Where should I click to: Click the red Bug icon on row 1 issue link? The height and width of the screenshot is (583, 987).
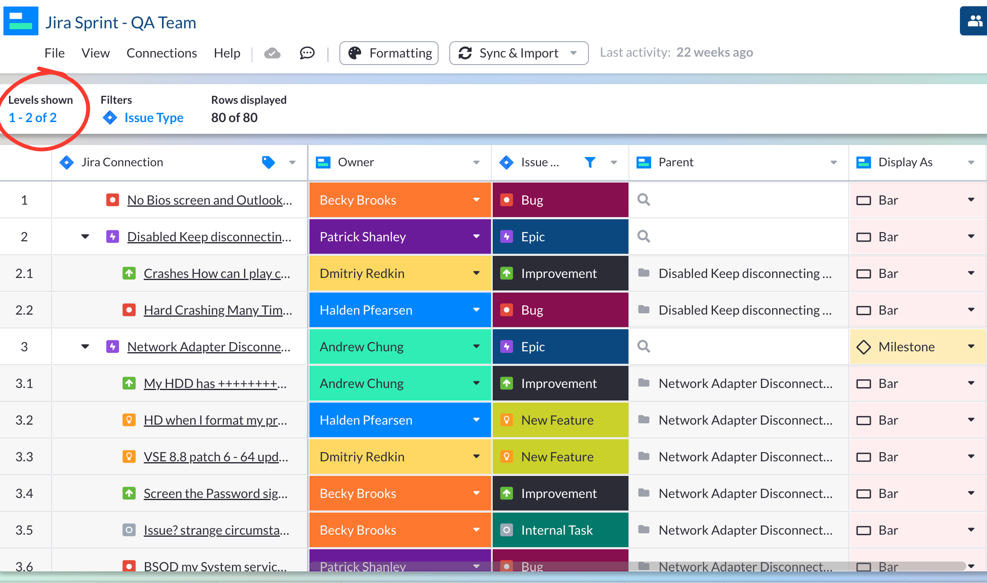[112, 200]
